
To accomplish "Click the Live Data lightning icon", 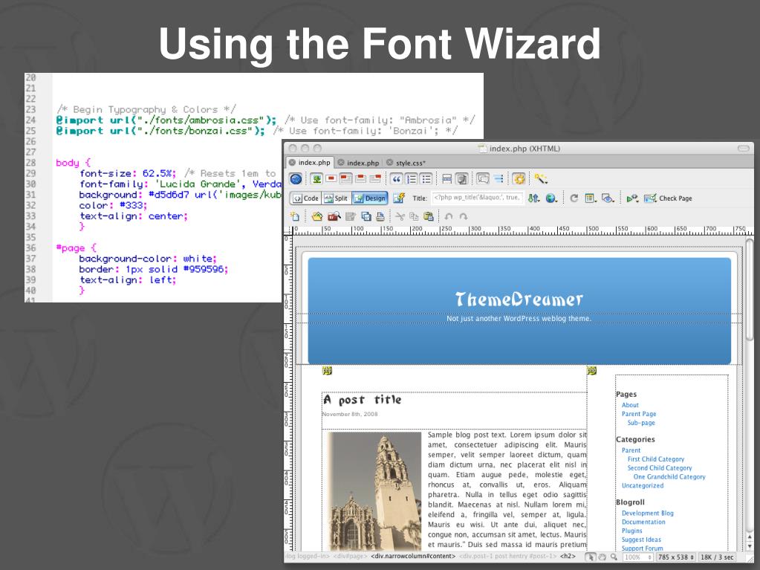I will 400,198.
